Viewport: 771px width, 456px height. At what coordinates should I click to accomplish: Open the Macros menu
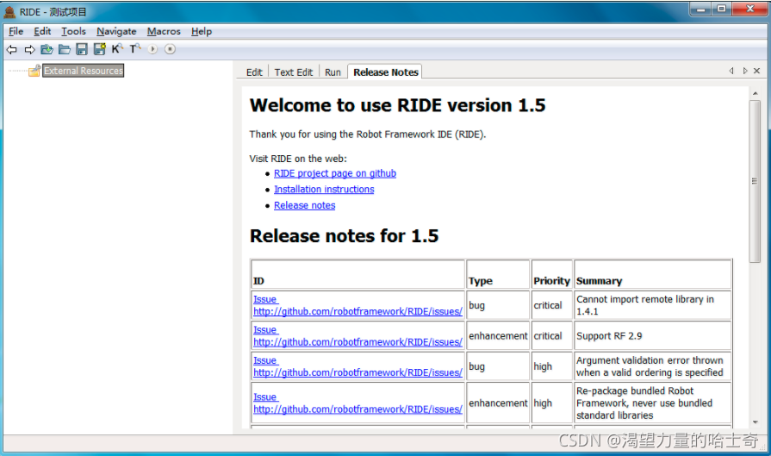(x=164, y=32)
